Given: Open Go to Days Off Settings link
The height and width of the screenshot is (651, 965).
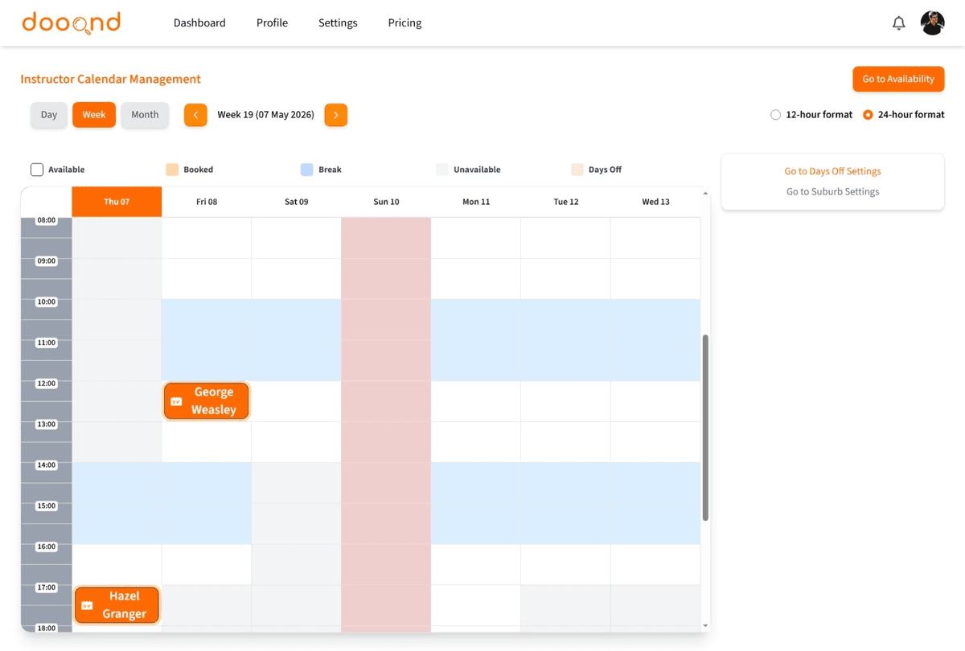Looking at the screenshot, I should tap(832, 171).
